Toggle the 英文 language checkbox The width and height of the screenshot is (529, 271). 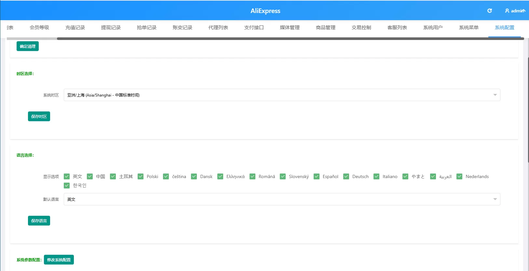click(67, 176)
